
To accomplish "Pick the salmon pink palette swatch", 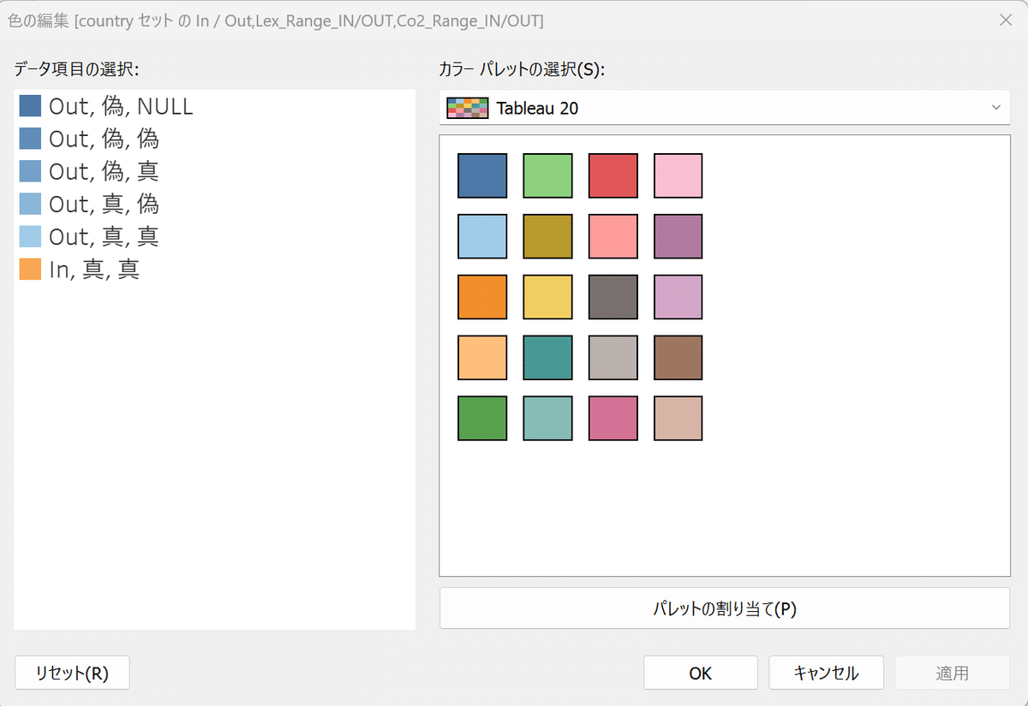I will coord(613,236).
